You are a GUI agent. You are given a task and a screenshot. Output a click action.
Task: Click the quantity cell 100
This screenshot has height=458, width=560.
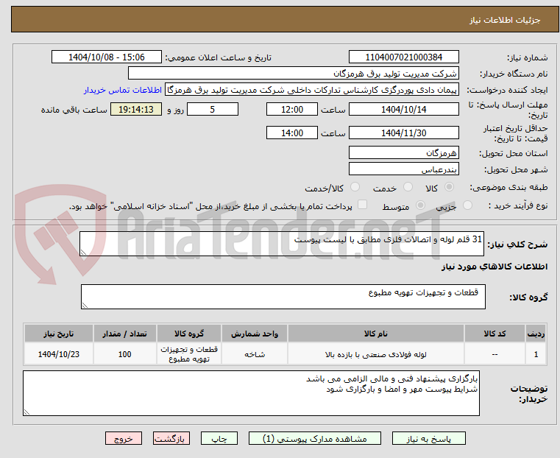124,354
